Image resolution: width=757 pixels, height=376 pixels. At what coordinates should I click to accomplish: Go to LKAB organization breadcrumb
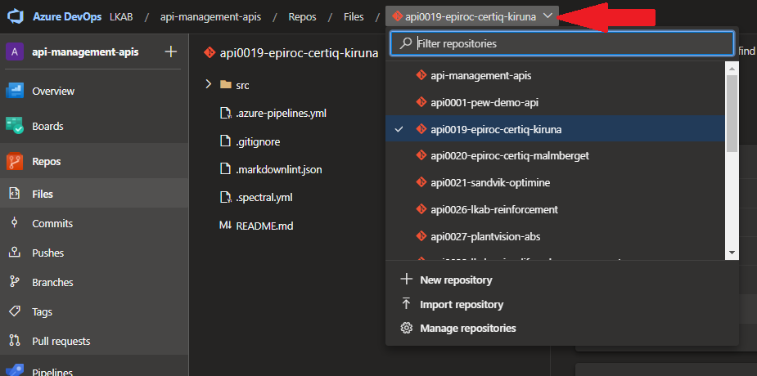point(121,17)
